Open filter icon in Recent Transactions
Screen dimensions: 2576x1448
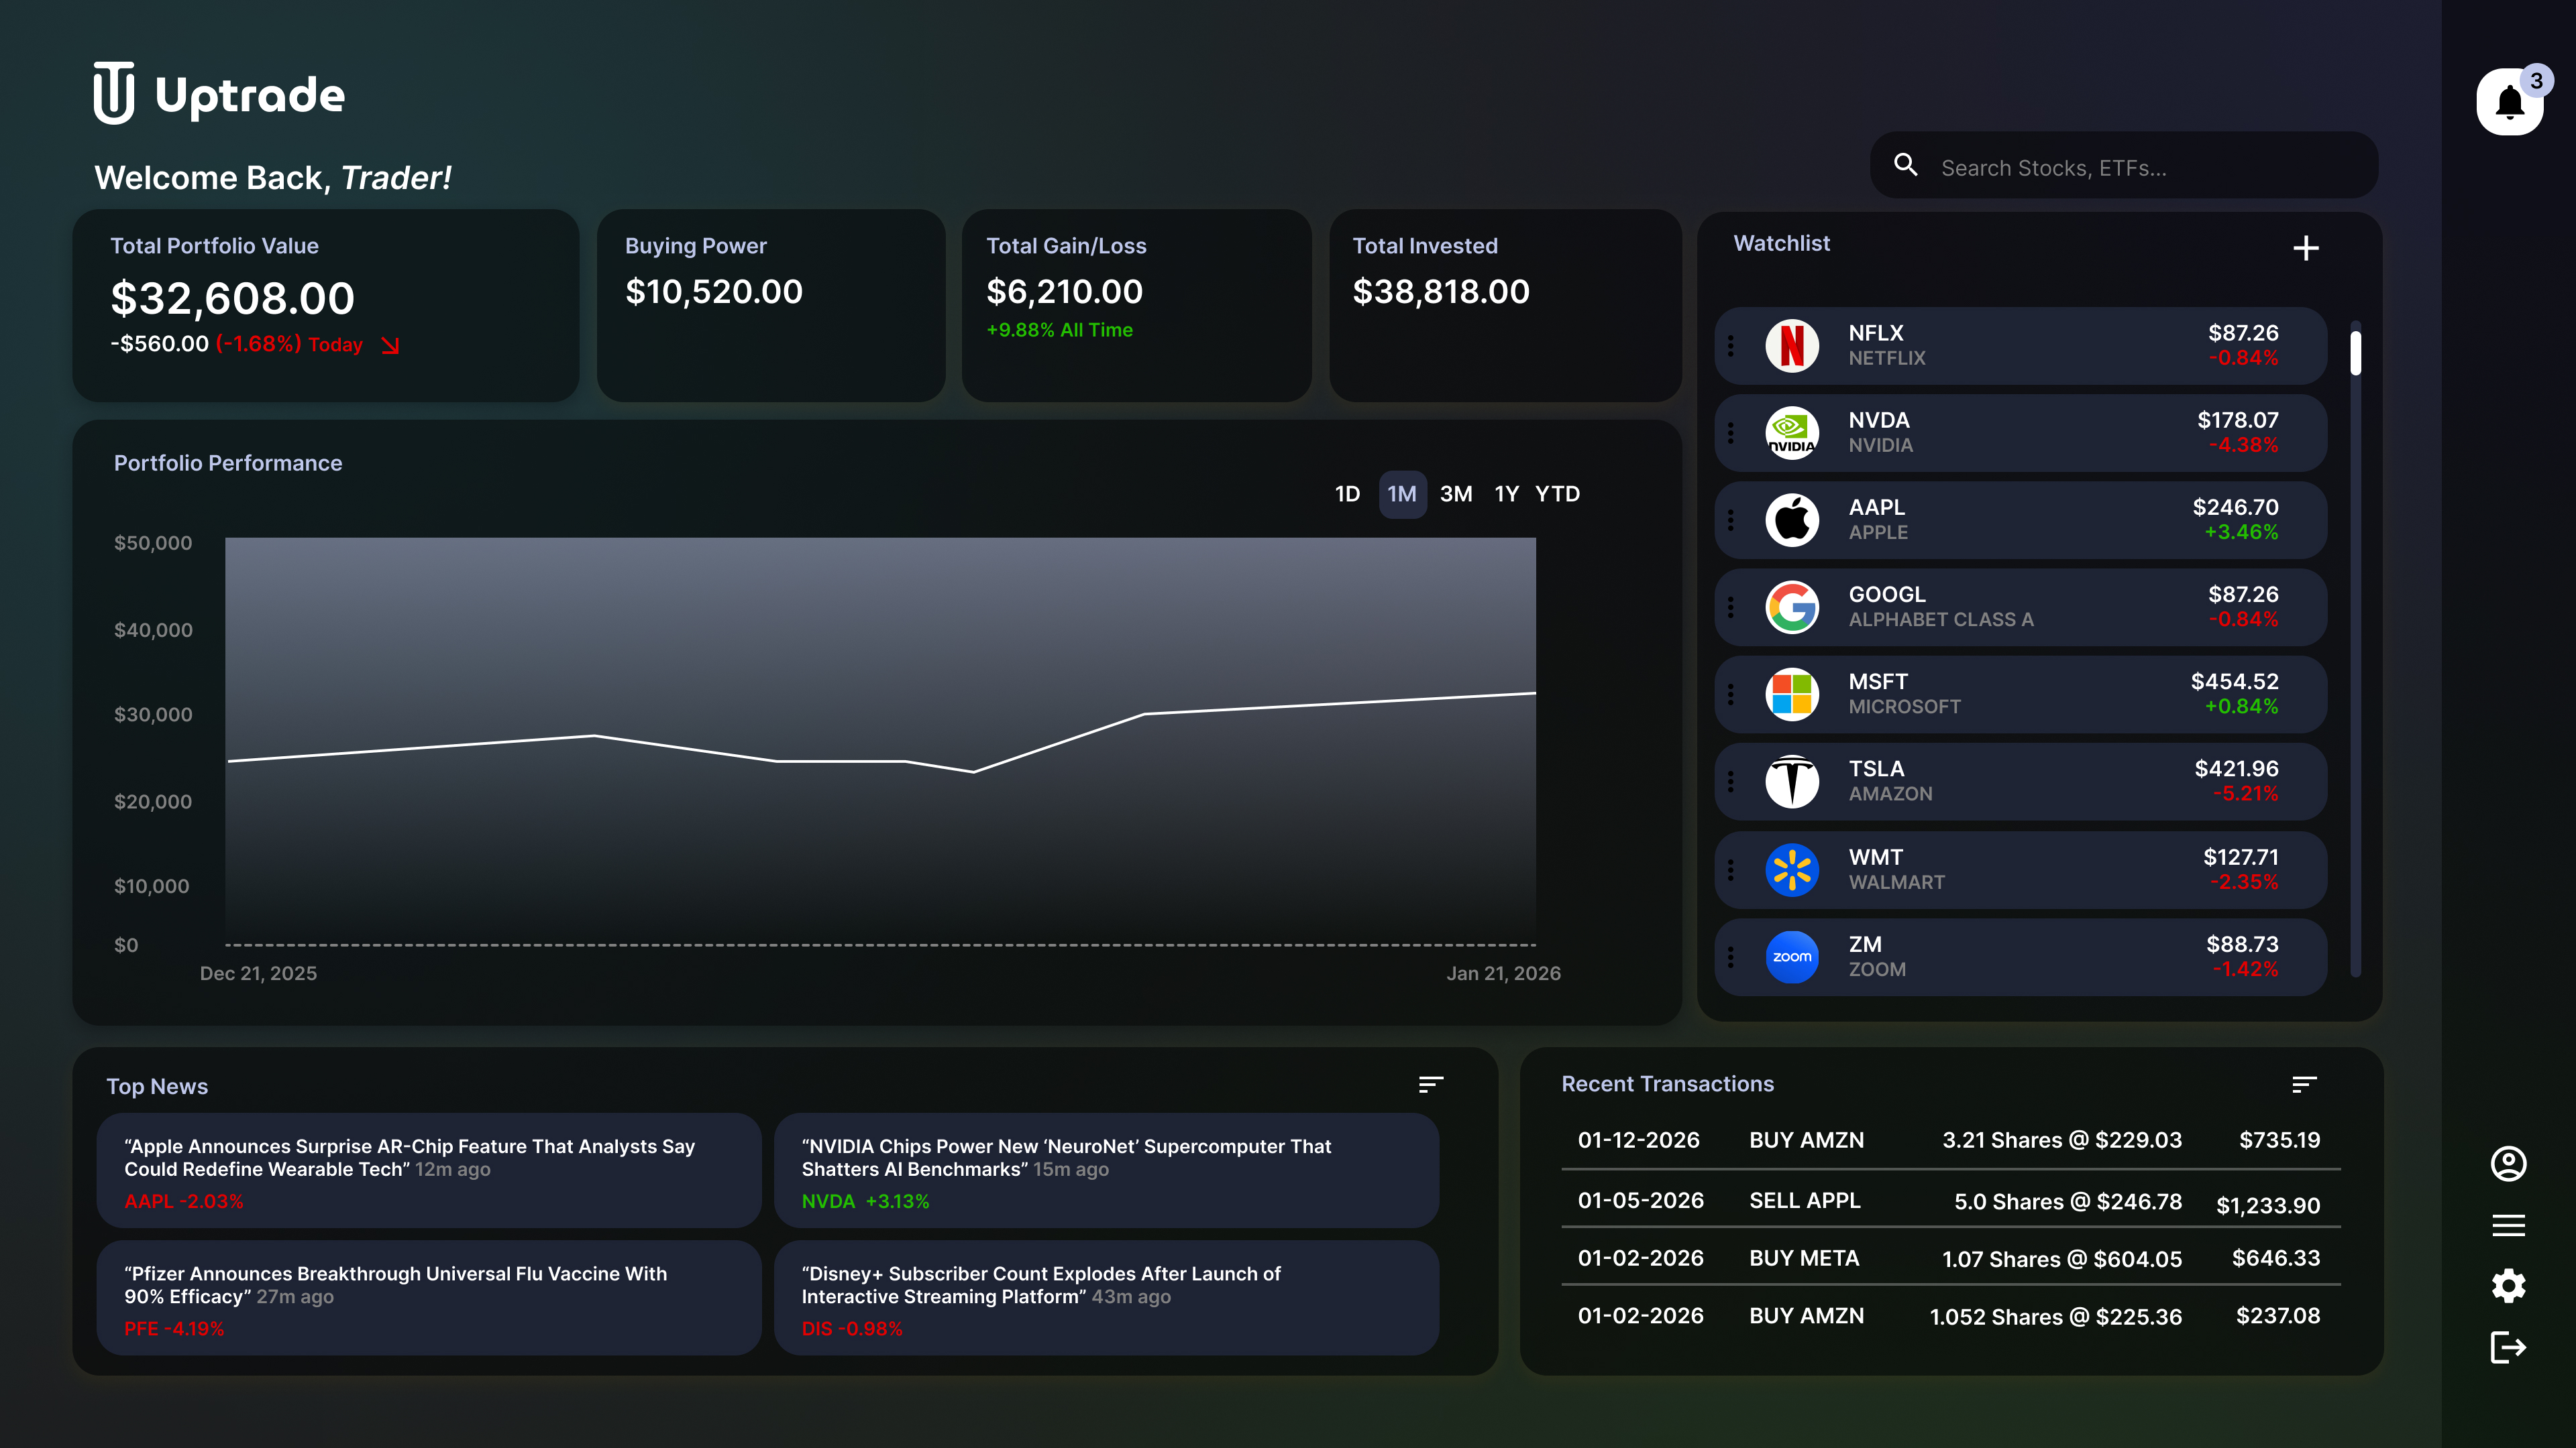click(x=2304, y=1084)
